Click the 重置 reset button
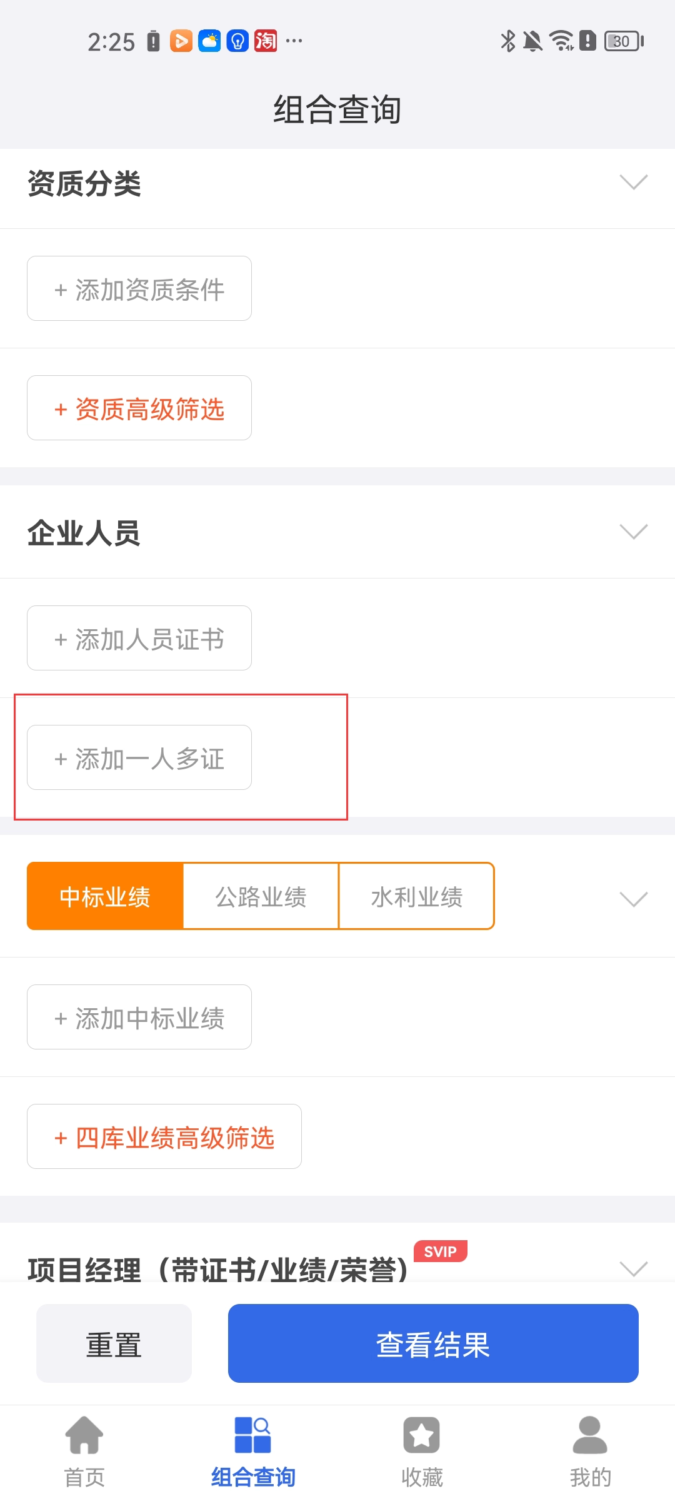The image size is (675, 1501). pyautogui.click(x=114, y=1343)
